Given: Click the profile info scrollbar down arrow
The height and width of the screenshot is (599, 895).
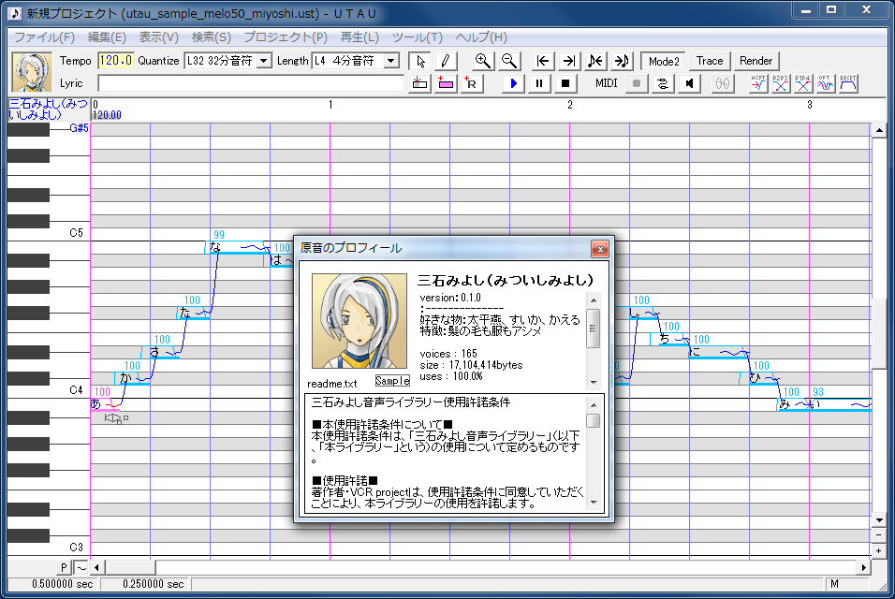Looking at the screenshot, I should [594, 382].
